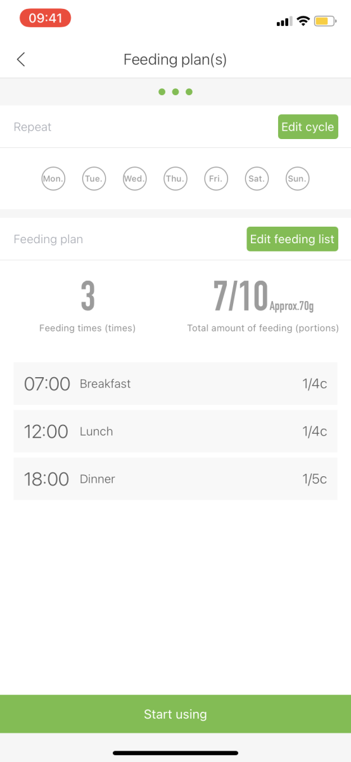
Task: Open the 12:00 Lunch feeding entry
Action: tap(175, 431)
